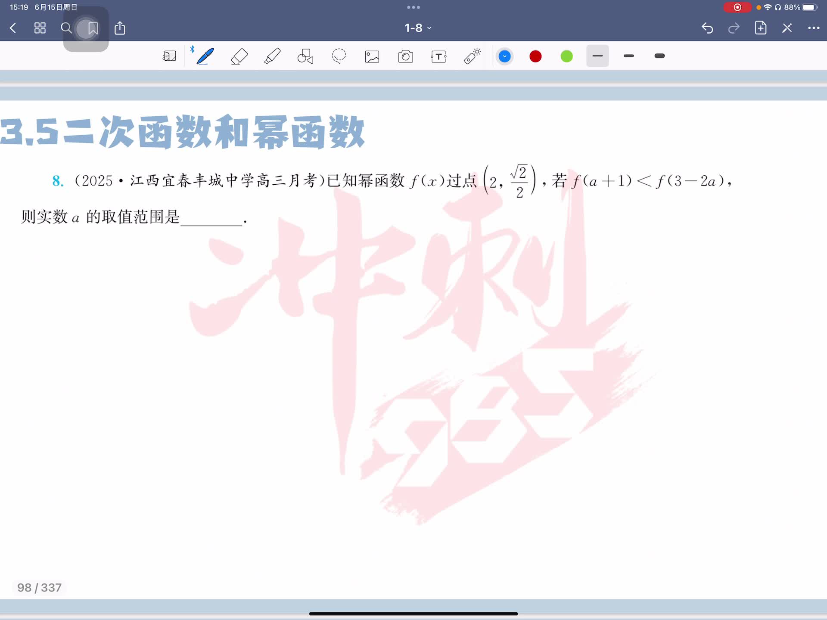Viewport: 827px width, 620px height.
Task: Select the highlighter tool
Action: point(272,56)
